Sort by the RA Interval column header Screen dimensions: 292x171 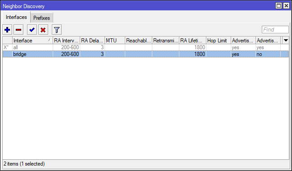66,41
